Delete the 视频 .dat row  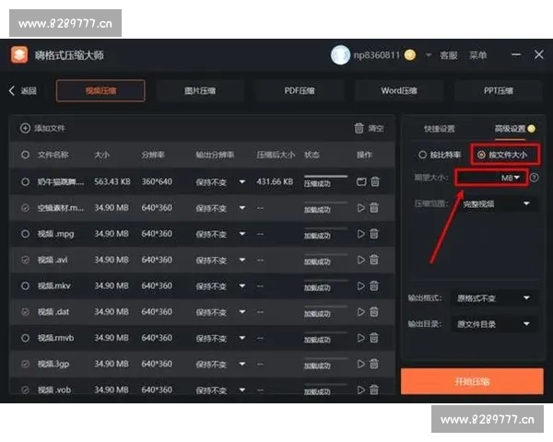374,311
